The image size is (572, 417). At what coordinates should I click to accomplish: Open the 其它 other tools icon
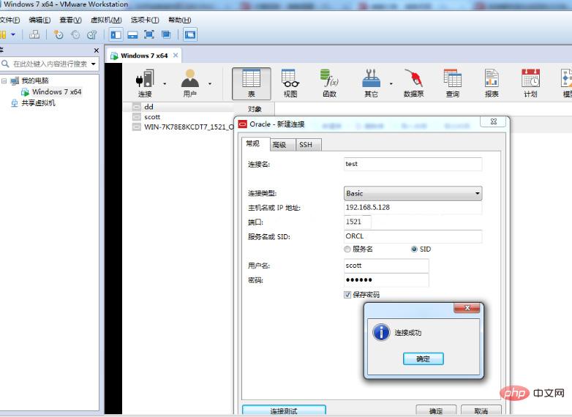coord(371,83)
